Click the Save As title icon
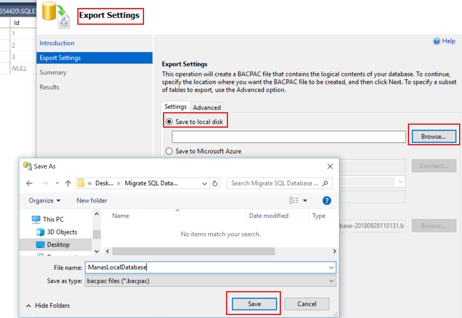The width and height of the screenshot is (462, 318). pos(28,166)
